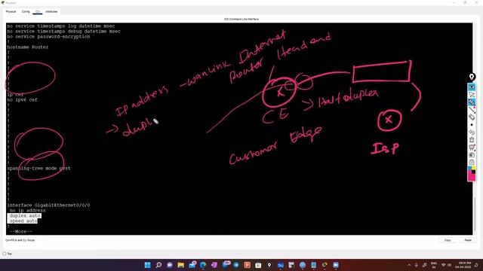Open the ENG language selector in the system tray
The height and width of the screenshot is (271, 483).
(x=434, y=265)
